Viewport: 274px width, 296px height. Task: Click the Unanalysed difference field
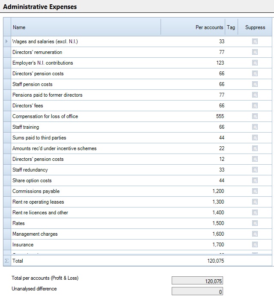pos(197,291)
